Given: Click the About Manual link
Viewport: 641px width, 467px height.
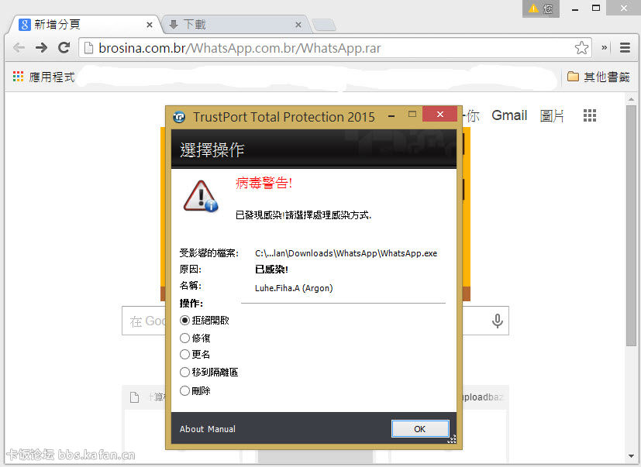Looking at the screenshot, I should click(x=207, y=429).
